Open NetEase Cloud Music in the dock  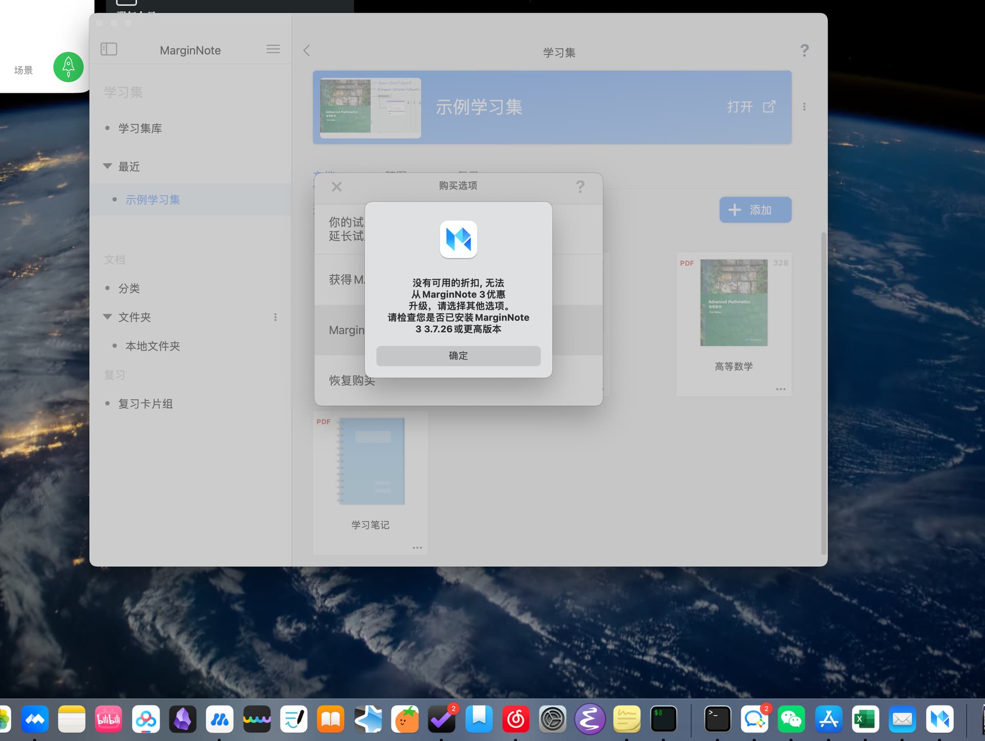(516, 719)
